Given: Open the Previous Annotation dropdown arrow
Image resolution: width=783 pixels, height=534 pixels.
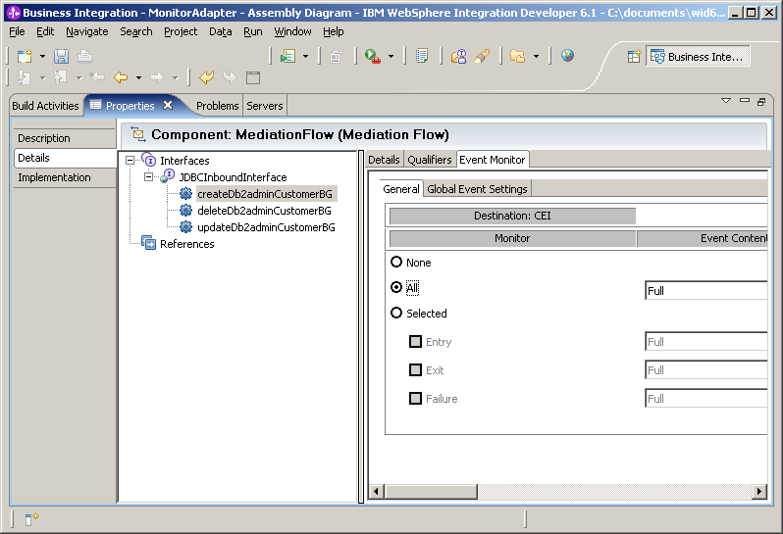Looking at the screenshot, I should (78, 77).
